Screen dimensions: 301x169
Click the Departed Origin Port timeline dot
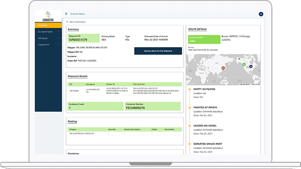point(190,144)
